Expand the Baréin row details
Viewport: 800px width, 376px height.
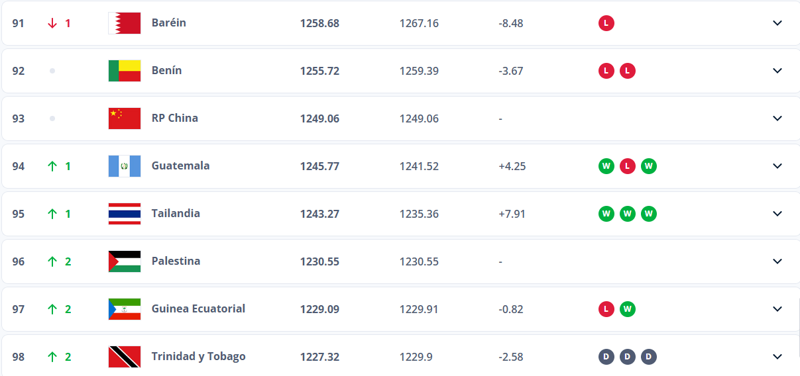coord(777,23)
